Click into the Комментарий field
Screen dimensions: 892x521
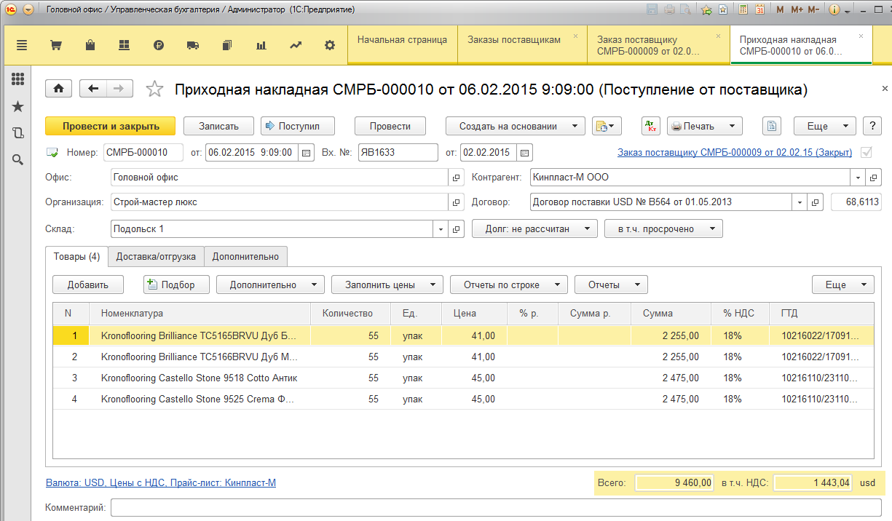click(x=496, y=507)
